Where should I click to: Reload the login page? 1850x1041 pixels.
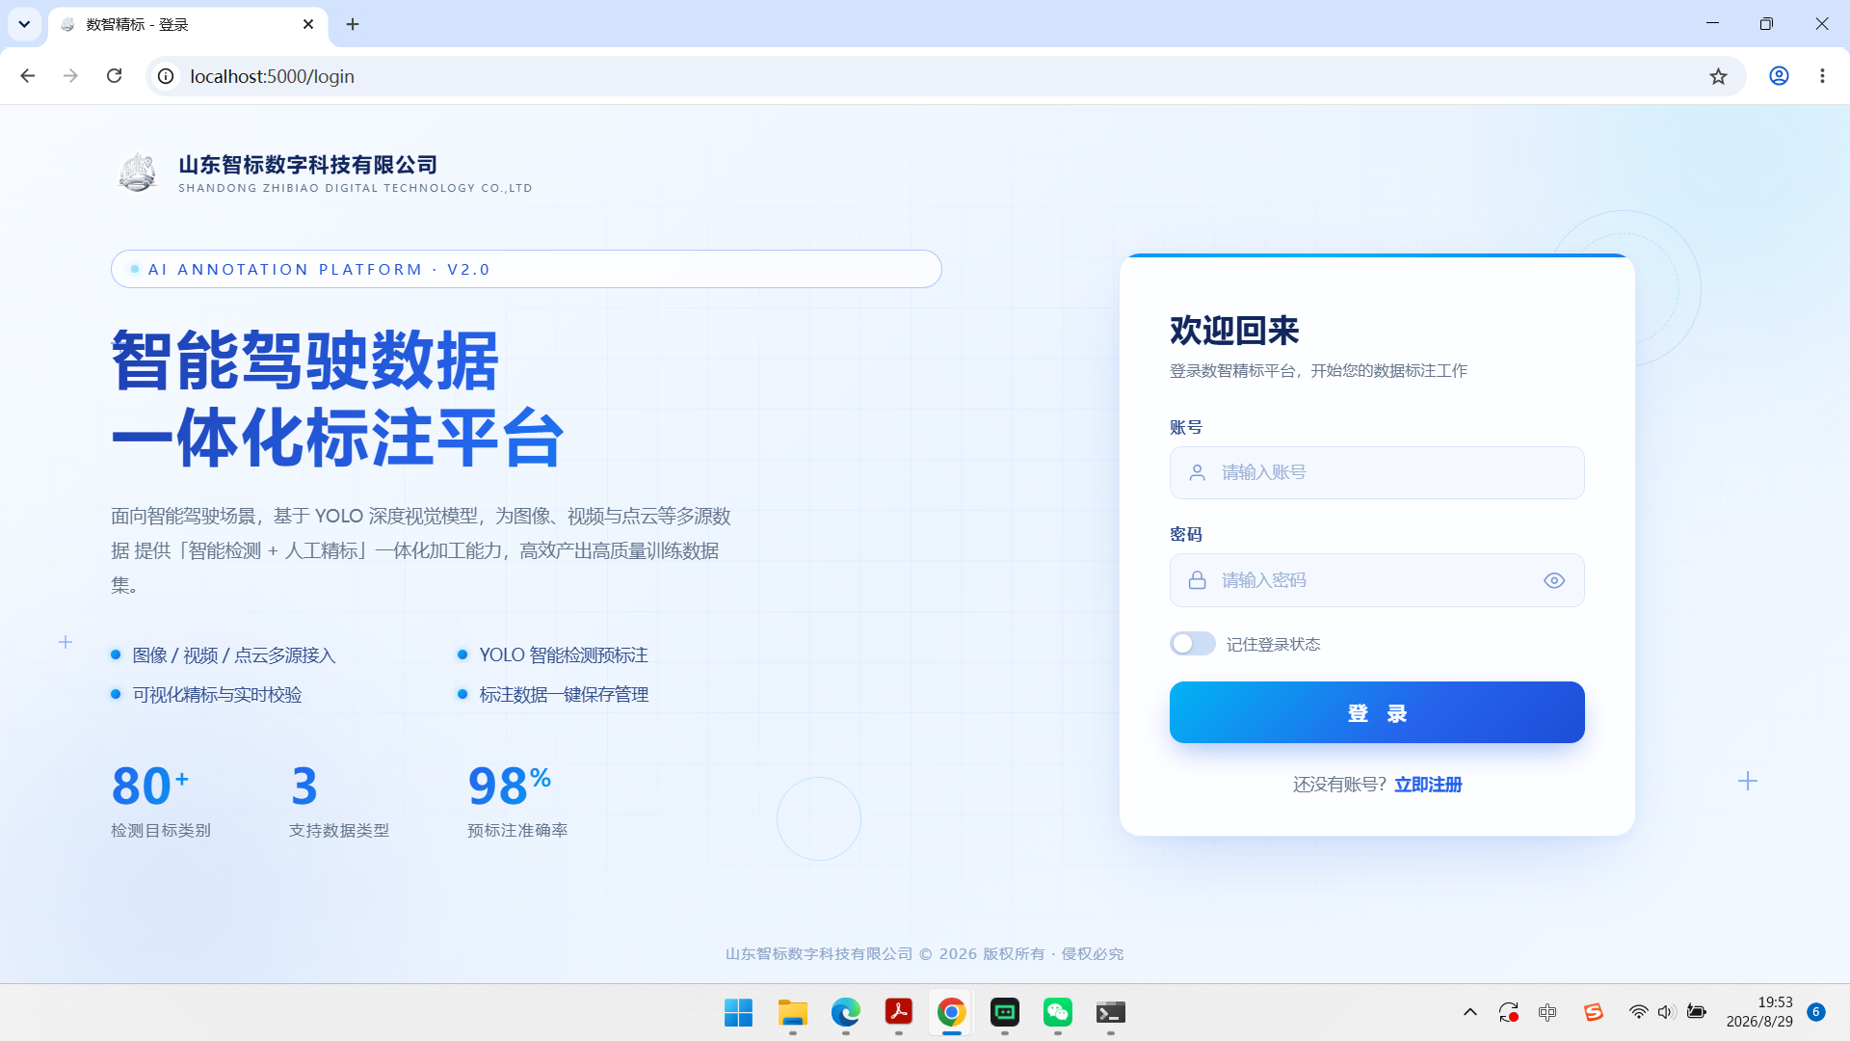114,76
